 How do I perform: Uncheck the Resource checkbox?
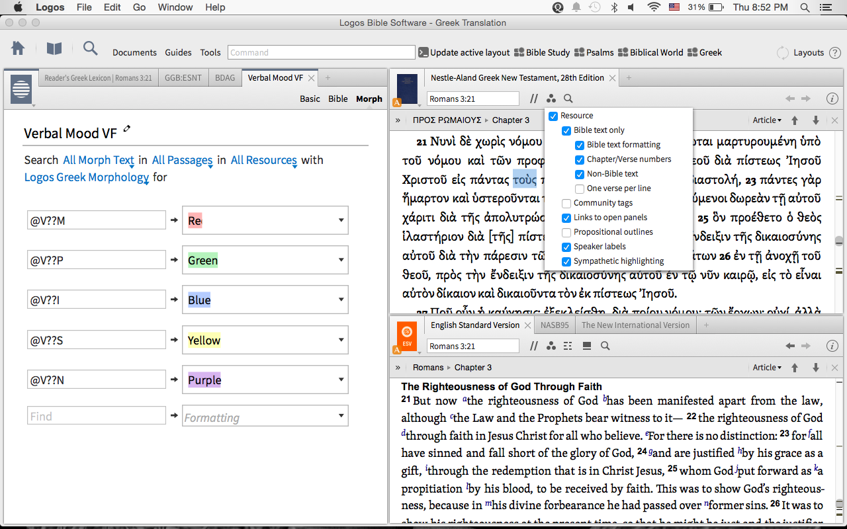[553, 116]
